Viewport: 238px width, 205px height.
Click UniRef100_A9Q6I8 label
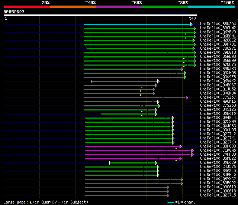(218, 191)
